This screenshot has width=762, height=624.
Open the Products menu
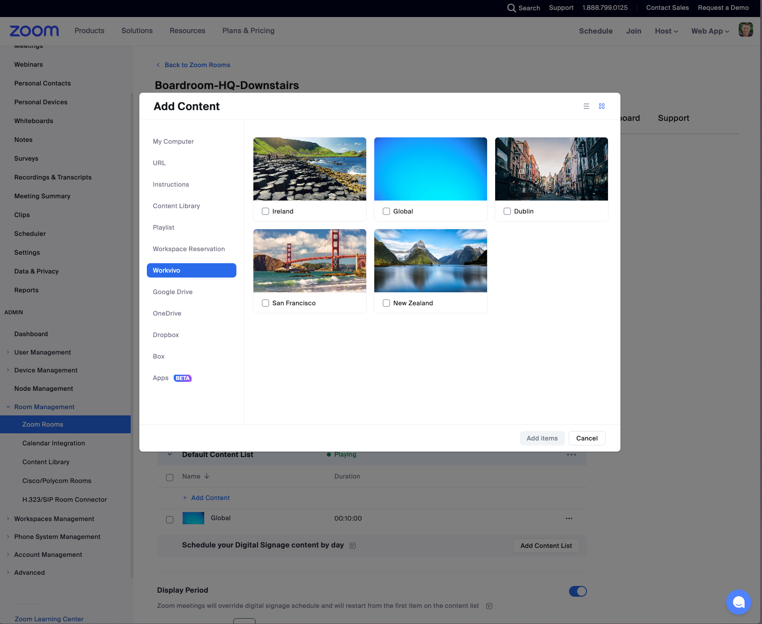pyautogui.click(x=90, y=30)
